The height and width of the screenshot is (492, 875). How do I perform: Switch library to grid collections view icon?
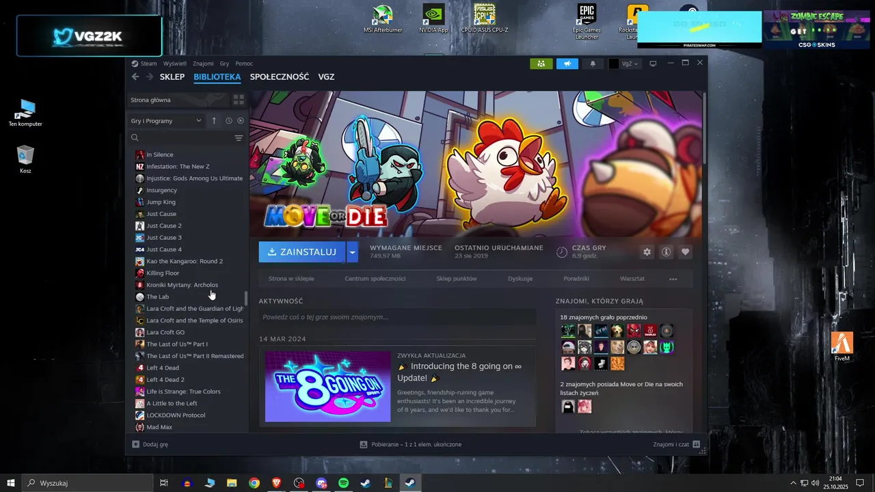coord(239,100)
